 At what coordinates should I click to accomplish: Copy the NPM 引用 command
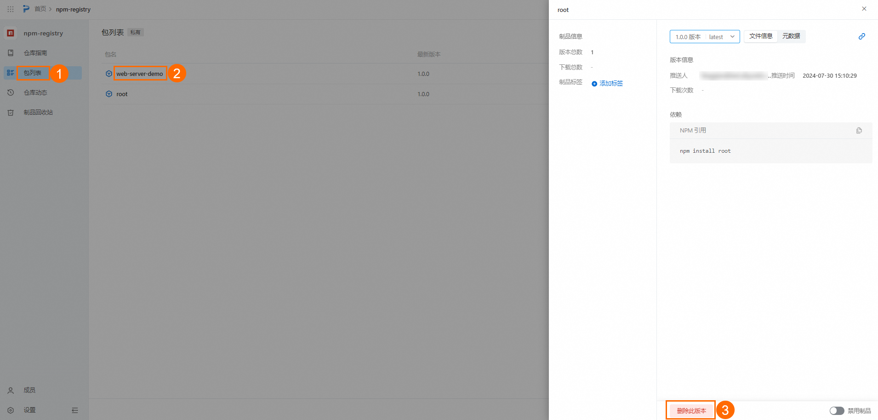(x=859, y=131)
